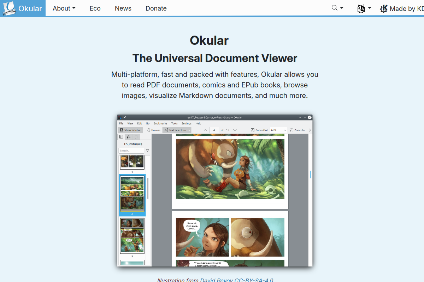Open the Donate page
This screenshot has width=424, height=282.
(156, 8)
